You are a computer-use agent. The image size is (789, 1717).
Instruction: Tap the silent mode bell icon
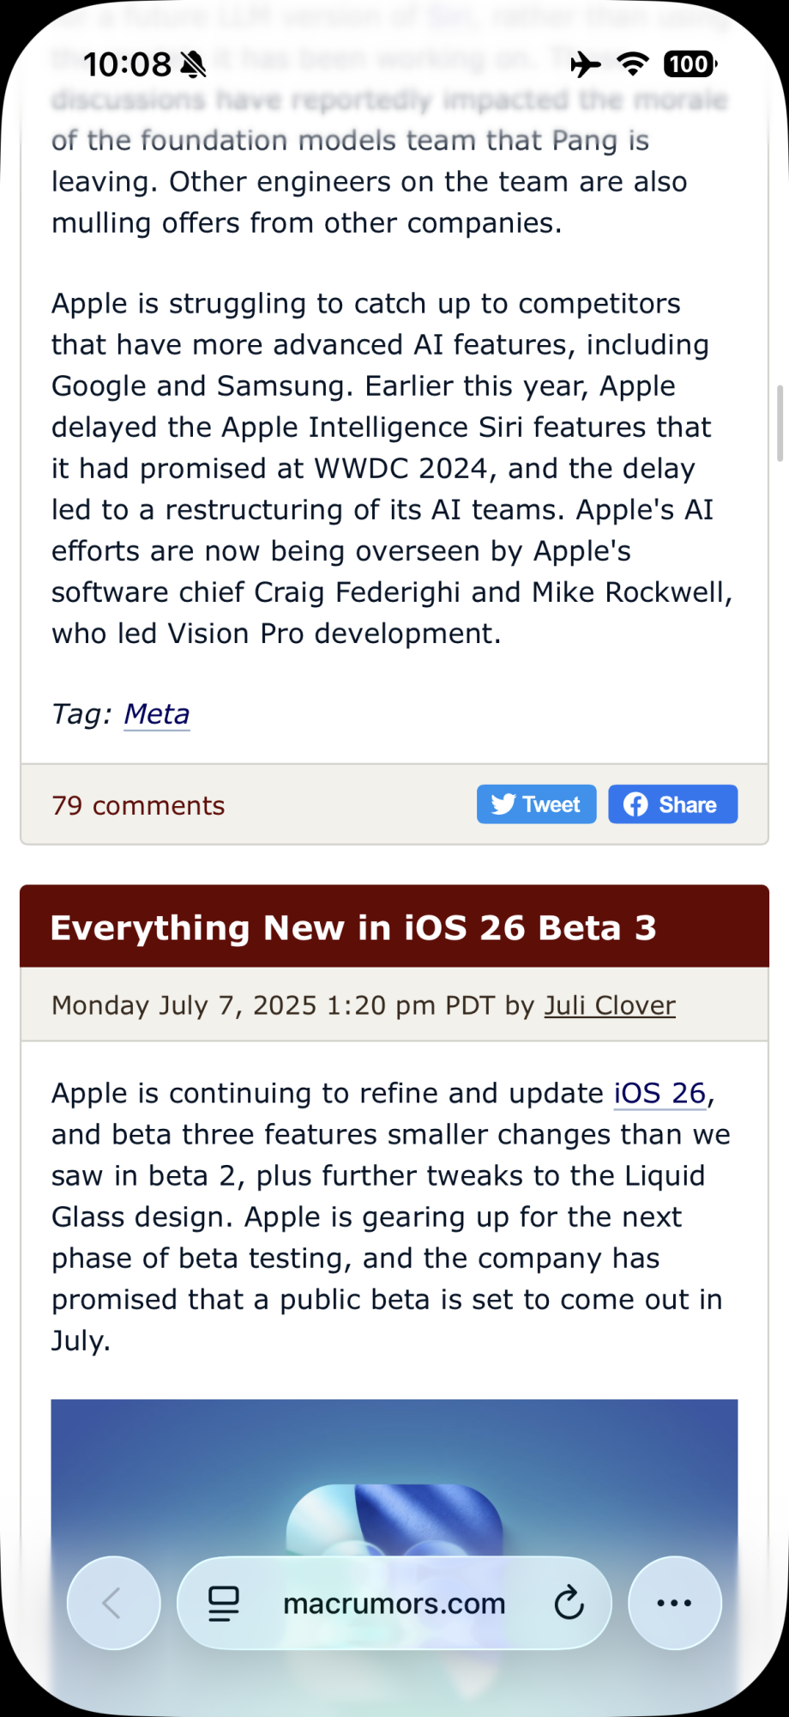[x=194, y=64]
